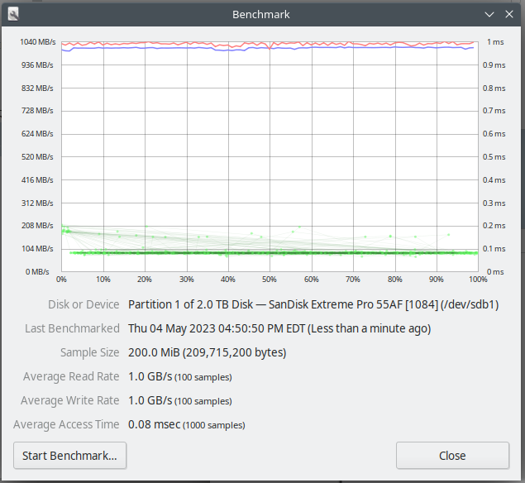Click the 'Average Read Rate' label
The width and height of the screenshot is (525, 483).
click(71, 376)
